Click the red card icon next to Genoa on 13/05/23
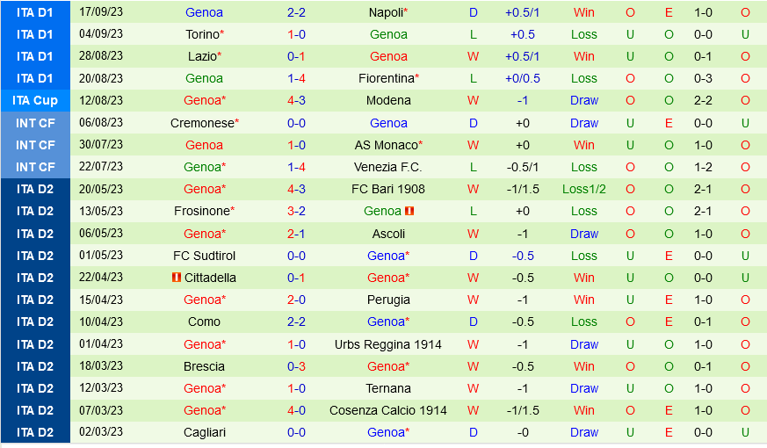 tap(409, 212)
